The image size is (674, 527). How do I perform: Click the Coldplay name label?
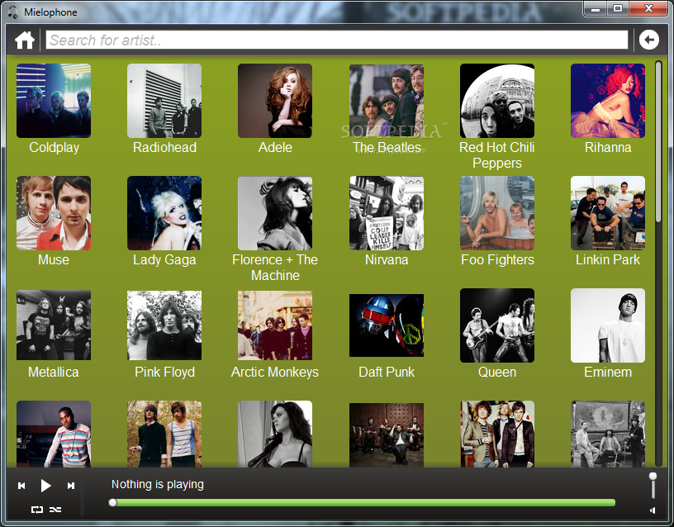pyautogui.click(x=55, y=148)
